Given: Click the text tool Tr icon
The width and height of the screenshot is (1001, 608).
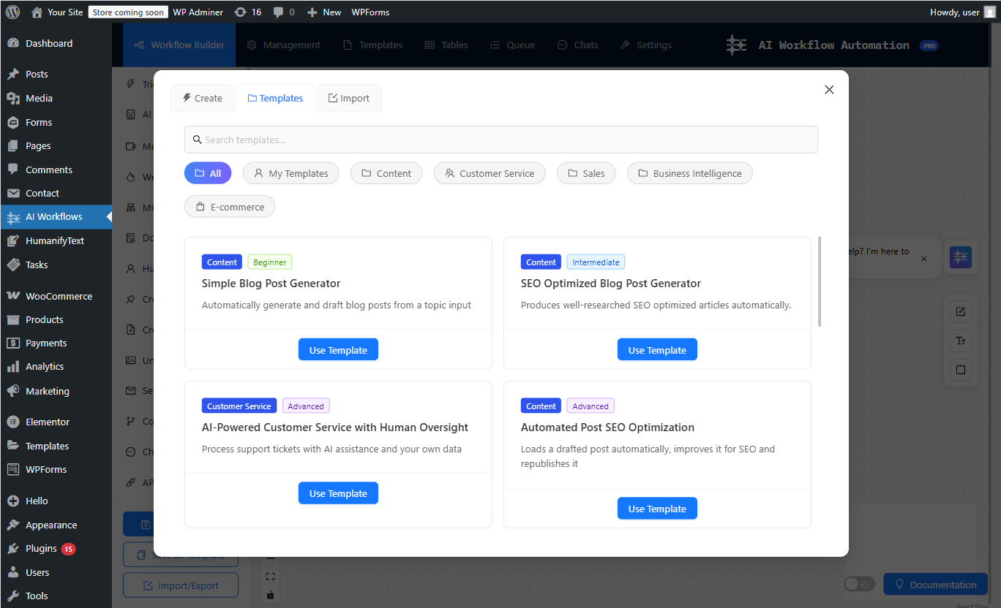Looking at the screenshot, I should tap(961, 341).
